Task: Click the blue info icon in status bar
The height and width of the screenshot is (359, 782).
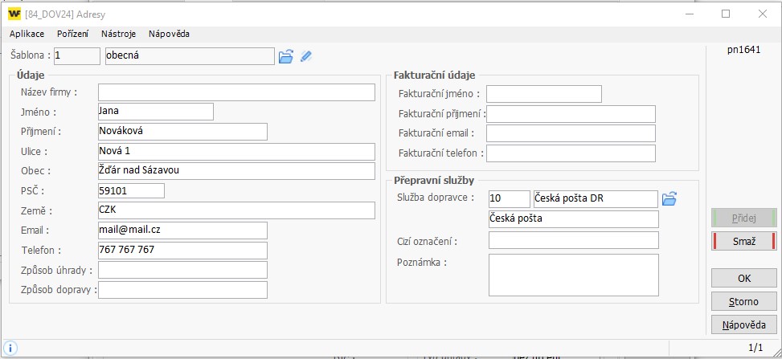Action: (x=10, y=348)
